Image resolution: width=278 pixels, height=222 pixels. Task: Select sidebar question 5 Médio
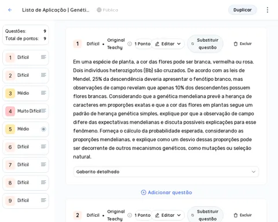pos(25,129)
